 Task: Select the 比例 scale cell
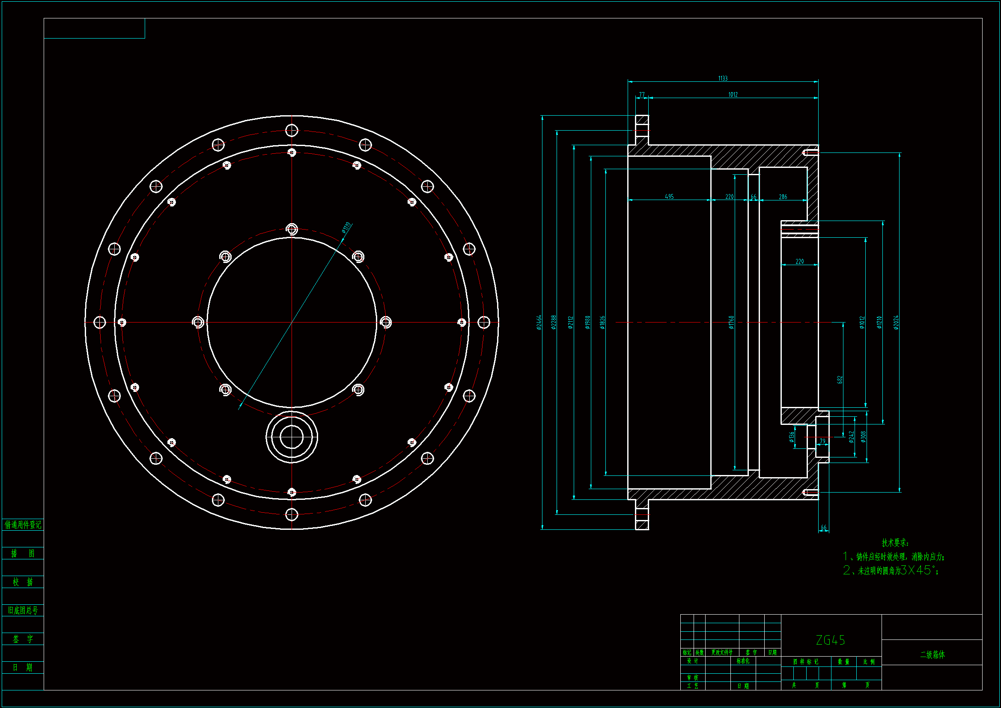coord(869,662)
